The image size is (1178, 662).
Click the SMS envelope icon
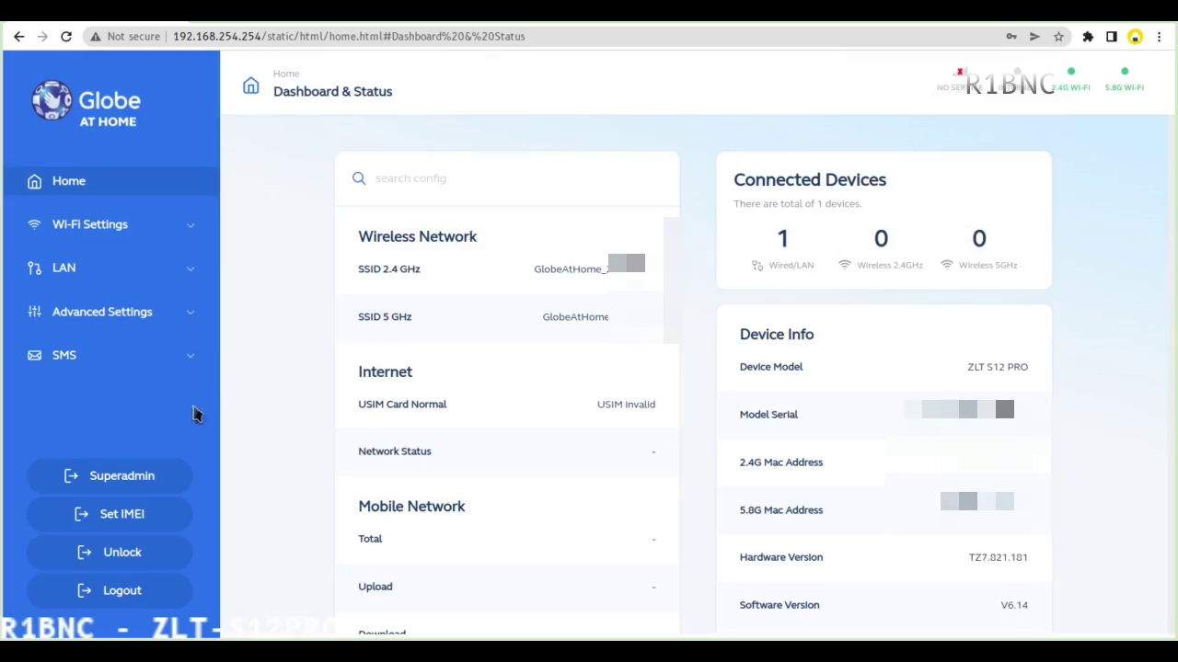(34, 355)
